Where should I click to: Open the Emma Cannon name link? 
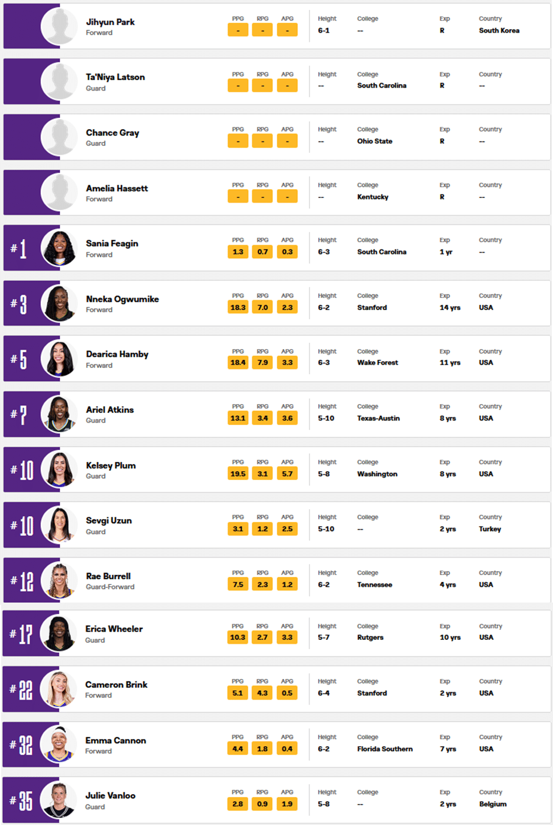point(116,740)
